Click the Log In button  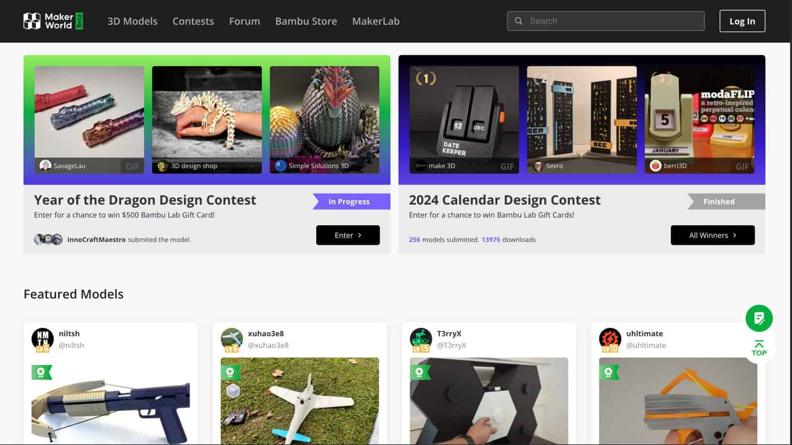coord(742,21)
